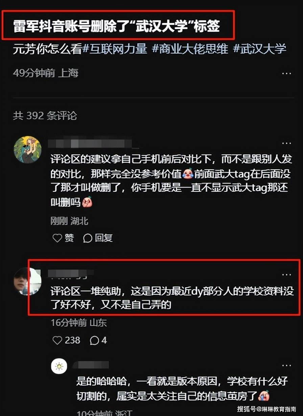Reply to the first comment from Hubei

(98, 238)
